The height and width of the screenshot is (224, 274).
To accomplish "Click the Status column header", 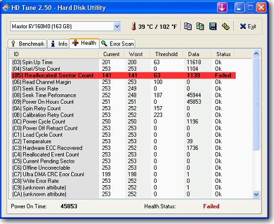I will pos(223,54).
